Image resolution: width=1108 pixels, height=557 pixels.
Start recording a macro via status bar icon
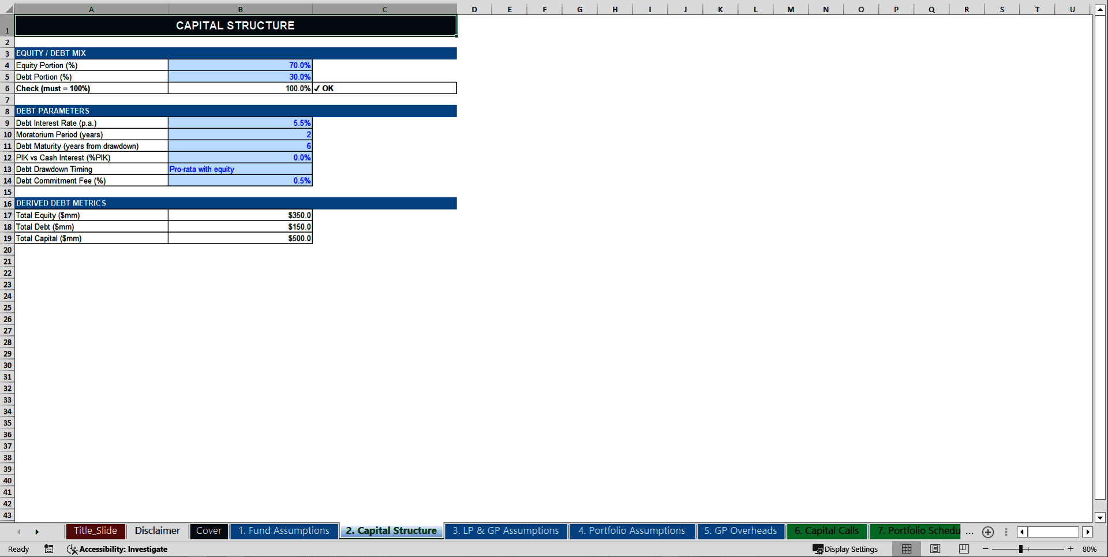pyautogui.click(x=49, y=549)
